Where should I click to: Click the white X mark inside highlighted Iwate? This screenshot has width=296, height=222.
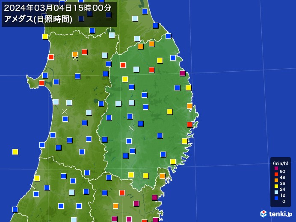(131, 129)
